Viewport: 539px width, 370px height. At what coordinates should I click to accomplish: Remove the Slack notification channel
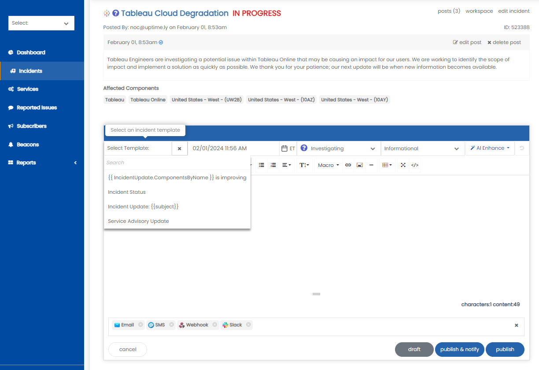(248, 325)
